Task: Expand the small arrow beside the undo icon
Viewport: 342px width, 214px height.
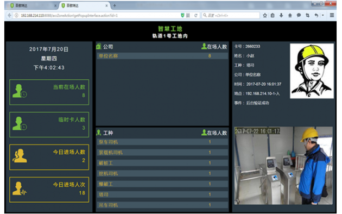Action: pos(323,15)
